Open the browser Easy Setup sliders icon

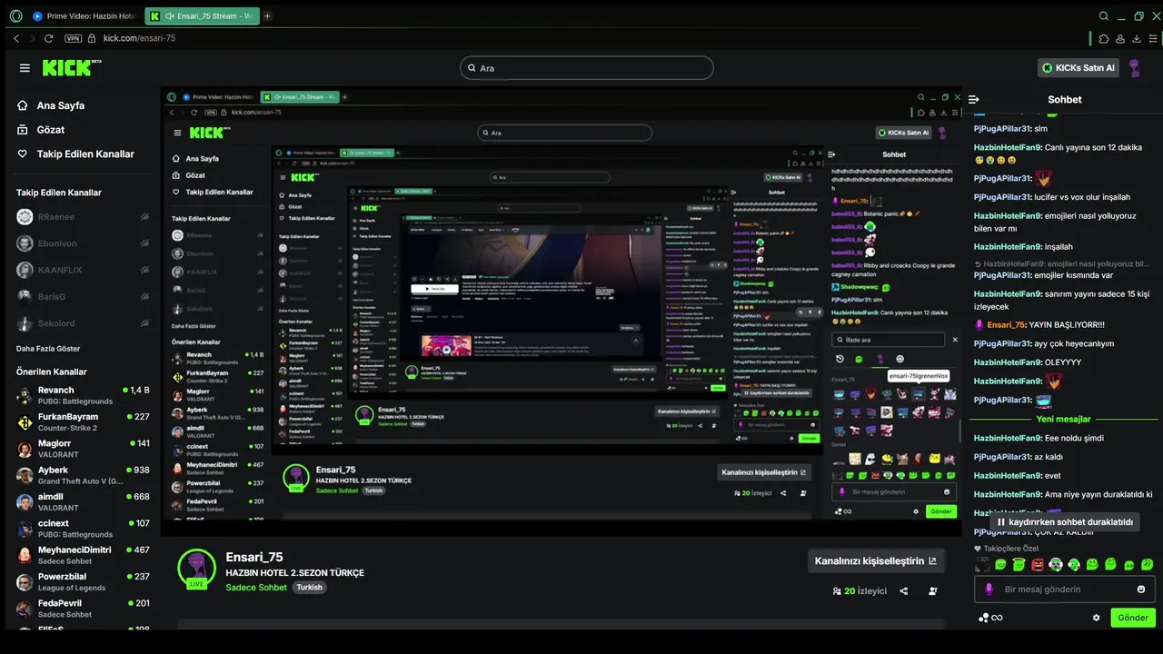(x=1152, y=38)
